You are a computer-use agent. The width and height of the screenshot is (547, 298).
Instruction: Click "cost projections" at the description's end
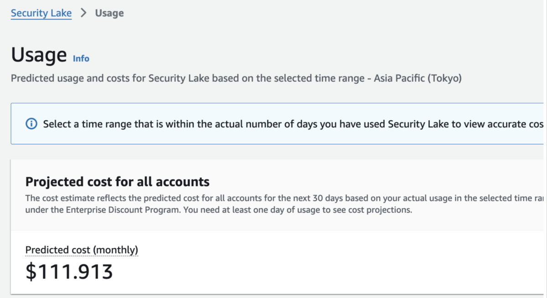click(385, 211)
